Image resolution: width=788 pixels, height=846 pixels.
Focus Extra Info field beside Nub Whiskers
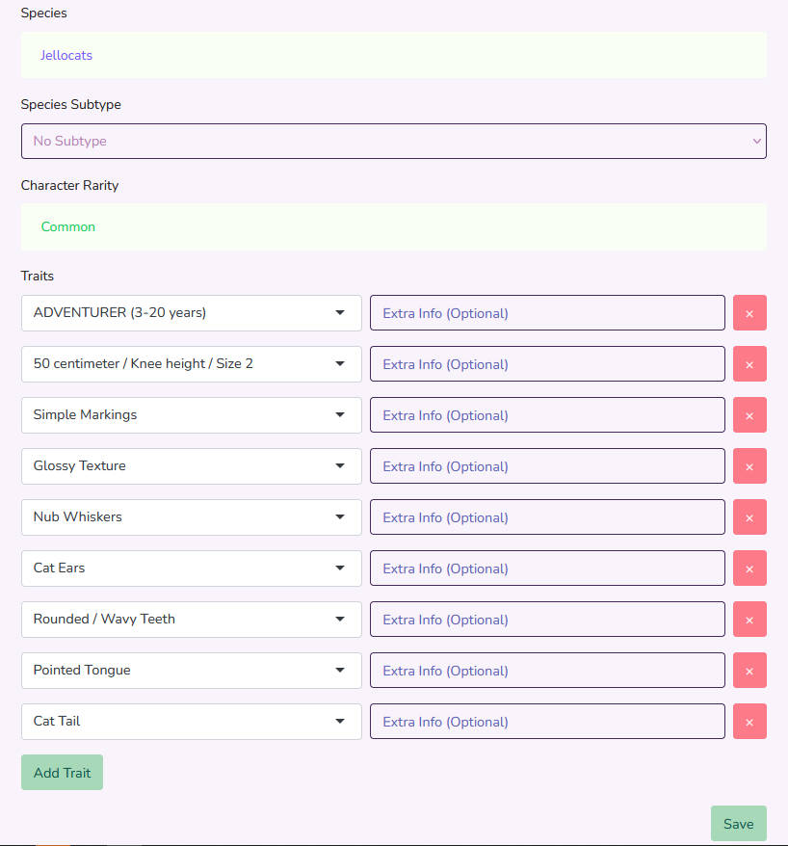[547, 517]
